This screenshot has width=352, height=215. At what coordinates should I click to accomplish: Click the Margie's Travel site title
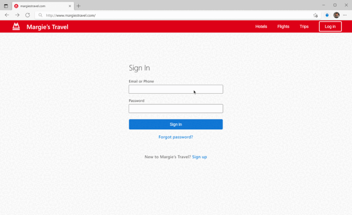(x=47, y=27)
